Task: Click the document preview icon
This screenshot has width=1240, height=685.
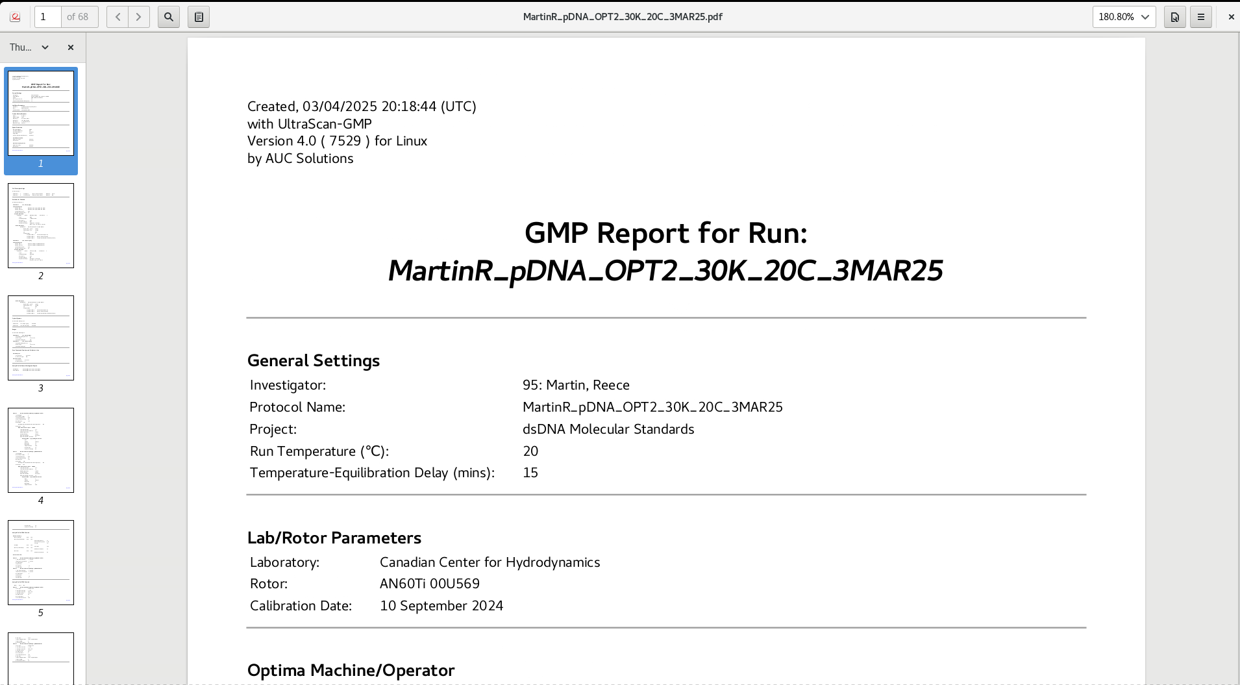Action: (x=1174, y=17)
